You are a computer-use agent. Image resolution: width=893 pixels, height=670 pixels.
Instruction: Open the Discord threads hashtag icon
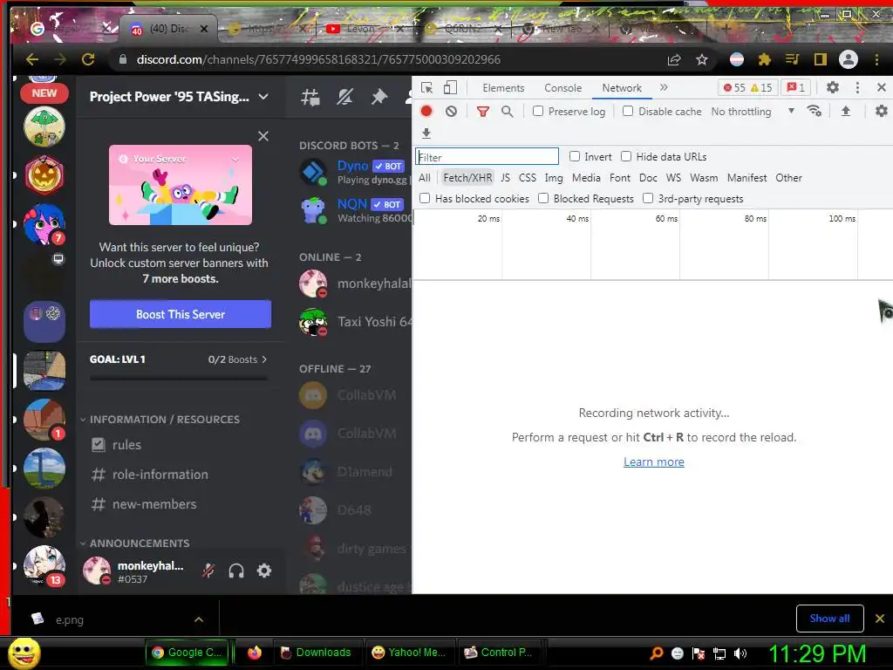pos(310,97)
